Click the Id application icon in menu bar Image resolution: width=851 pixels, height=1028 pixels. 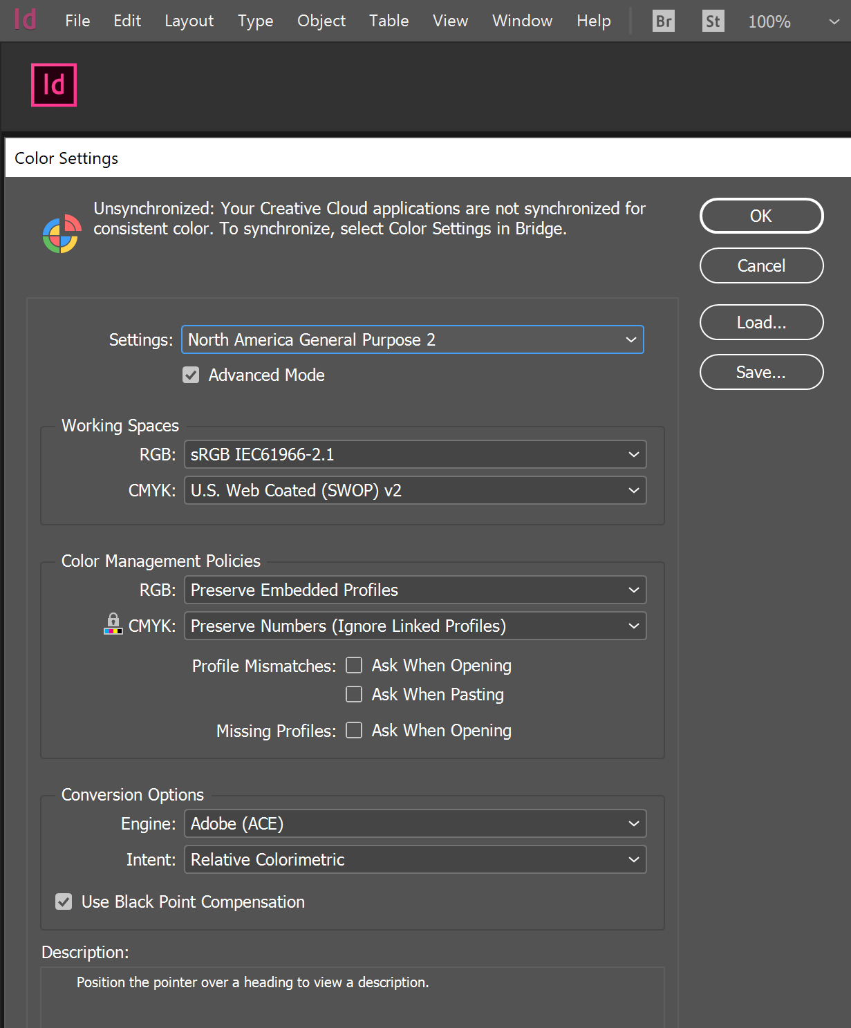tap(26, 19)
